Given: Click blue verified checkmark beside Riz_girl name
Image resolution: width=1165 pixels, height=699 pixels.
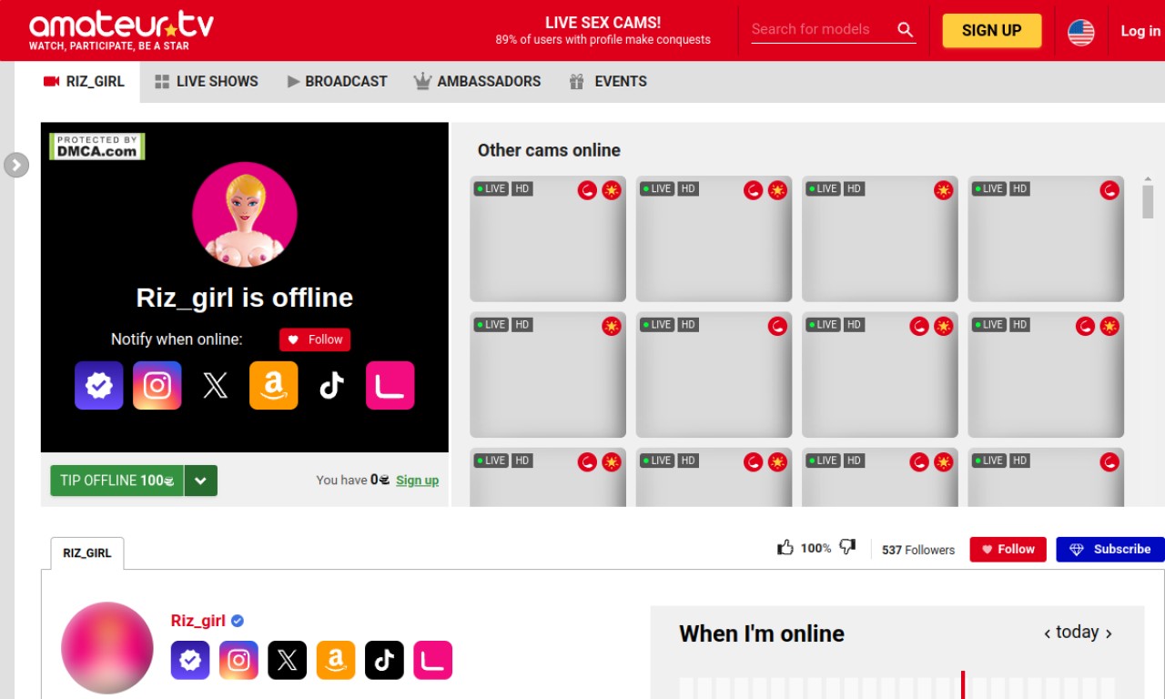Looking at the screenshot, I should click(x=238, y=621).
